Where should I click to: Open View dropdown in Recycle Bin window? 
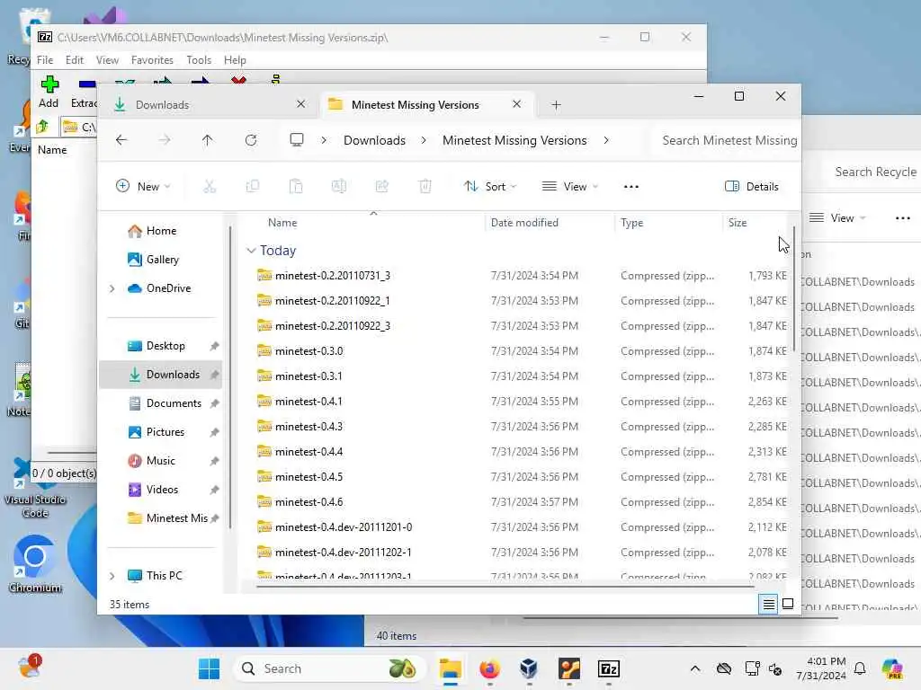coord(838,218)
